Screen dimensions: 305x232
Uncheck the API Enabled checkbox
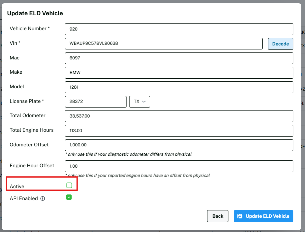click(69, 197)
